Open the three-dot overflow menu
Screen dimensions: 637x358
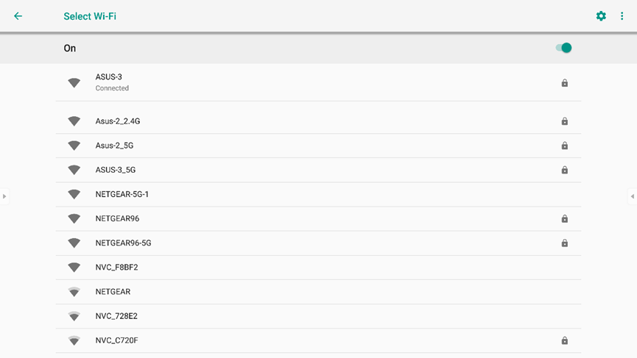tap(622, 16)
